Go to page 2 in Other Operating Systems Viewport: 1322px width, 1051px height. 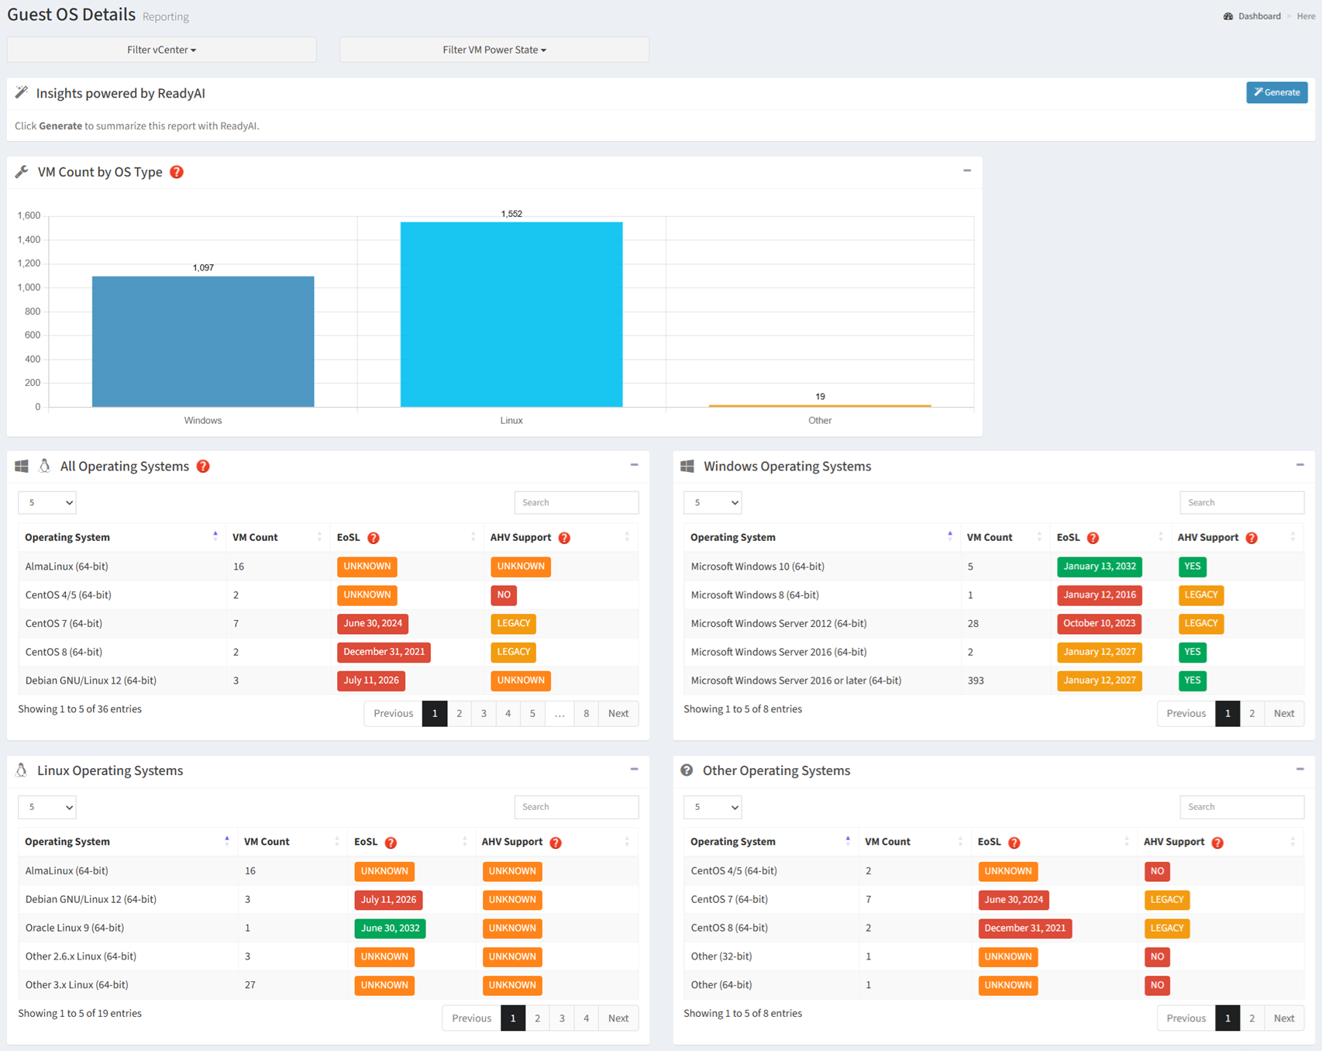1252,1018
